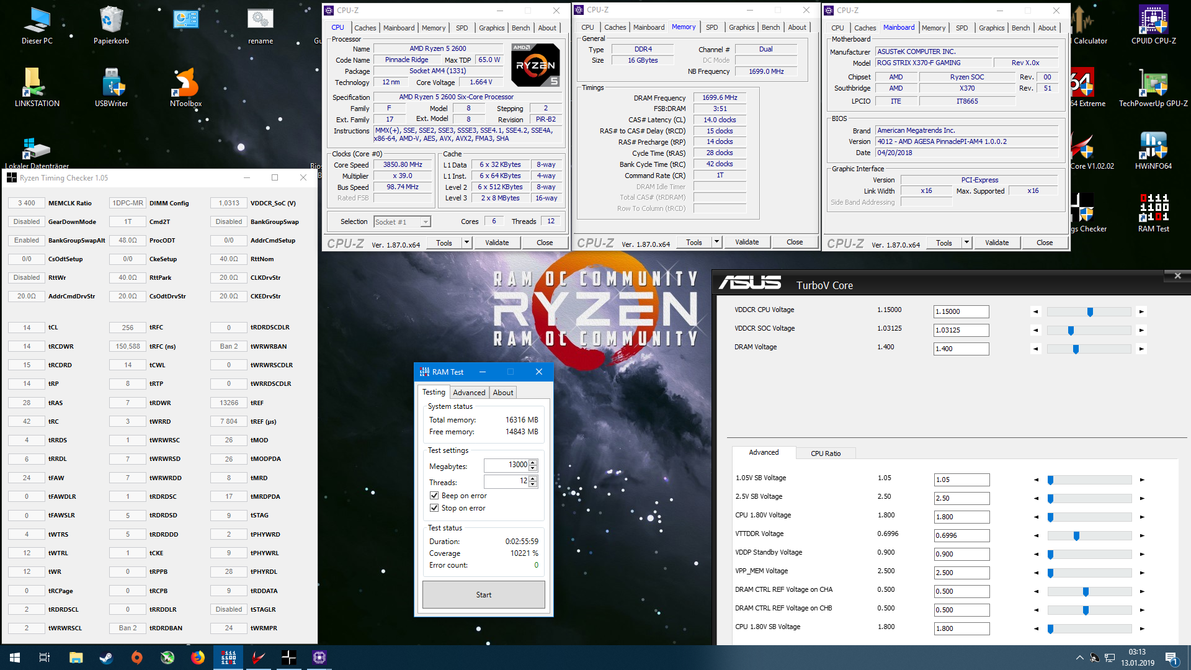Click the 256 tRFC value field
Viewport: 1191px width, 670px height.
[128, 328]
